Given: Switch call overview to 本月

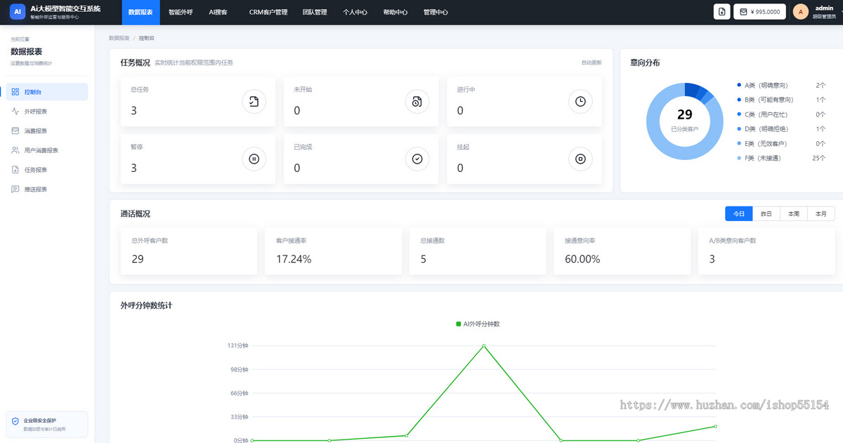Looking at the screenshot, I should 821,213.
